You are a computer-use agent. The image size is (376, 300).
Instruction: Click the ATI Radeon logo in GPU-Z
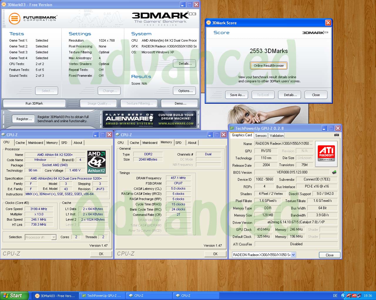[x=326, y=154]
